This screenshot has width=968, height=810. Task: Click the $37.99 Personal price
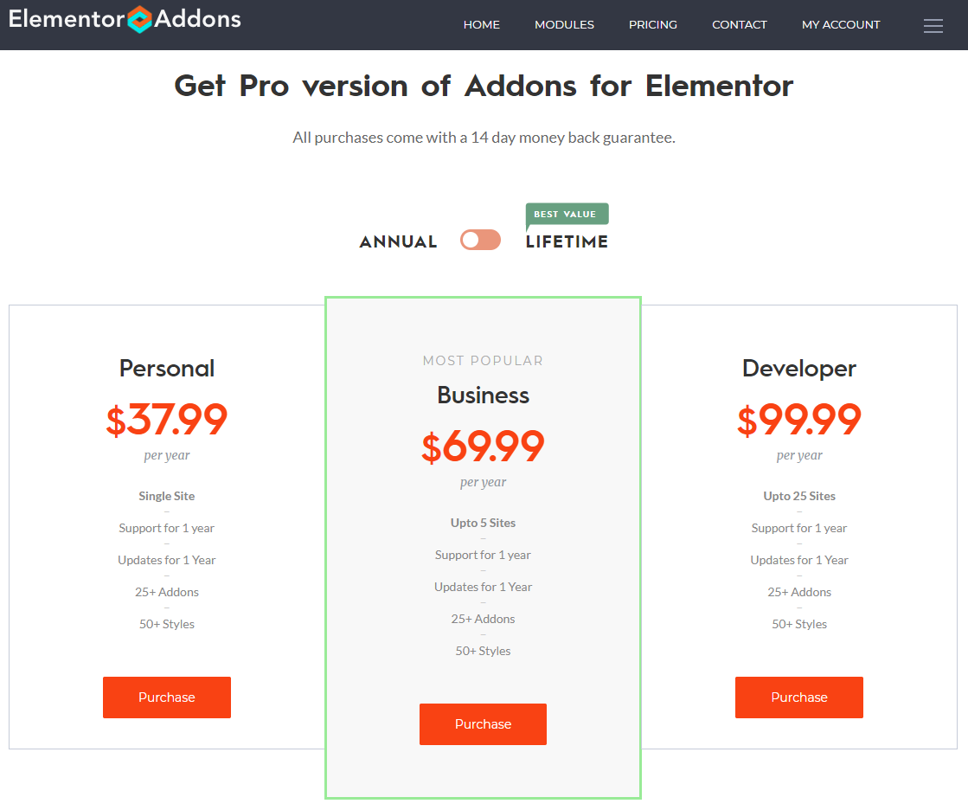167,420
